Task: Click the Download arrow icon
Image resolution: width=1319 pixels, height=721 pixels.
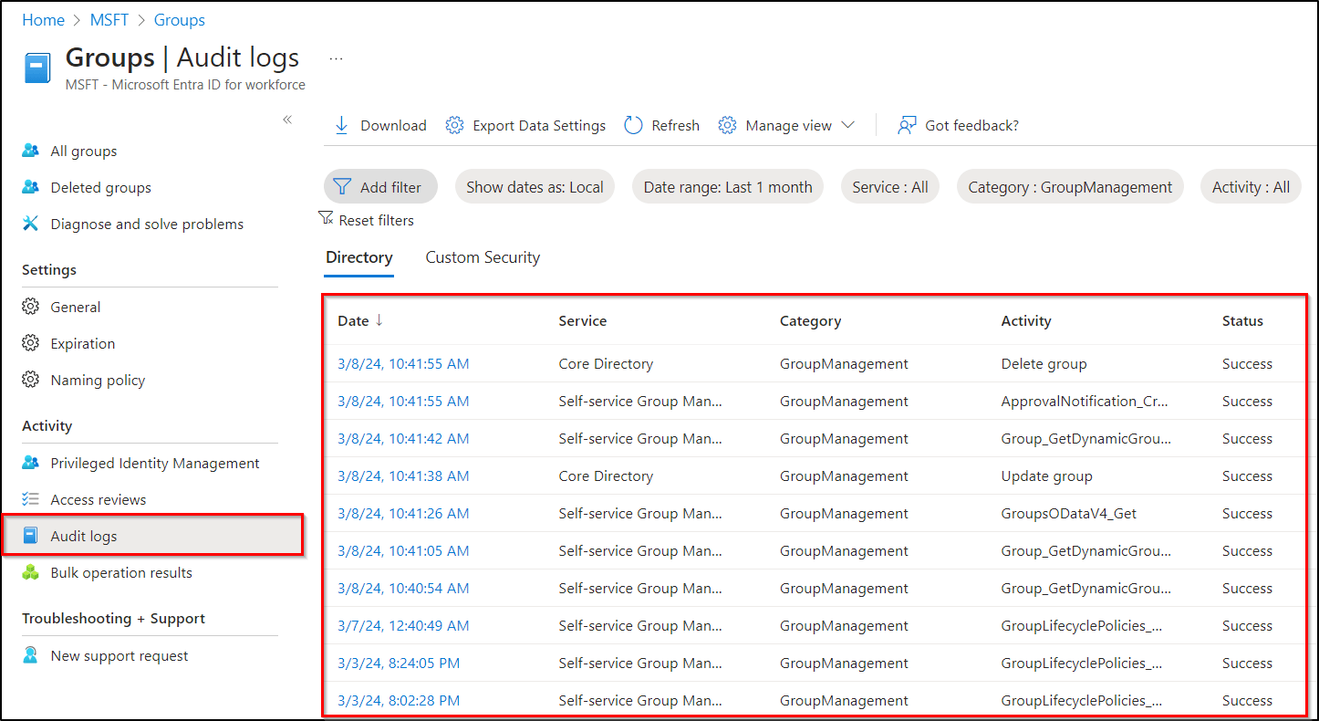Action: point(342,125)
